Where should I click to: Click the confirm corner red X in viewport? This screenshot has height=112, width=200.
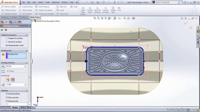coord(191,28)
